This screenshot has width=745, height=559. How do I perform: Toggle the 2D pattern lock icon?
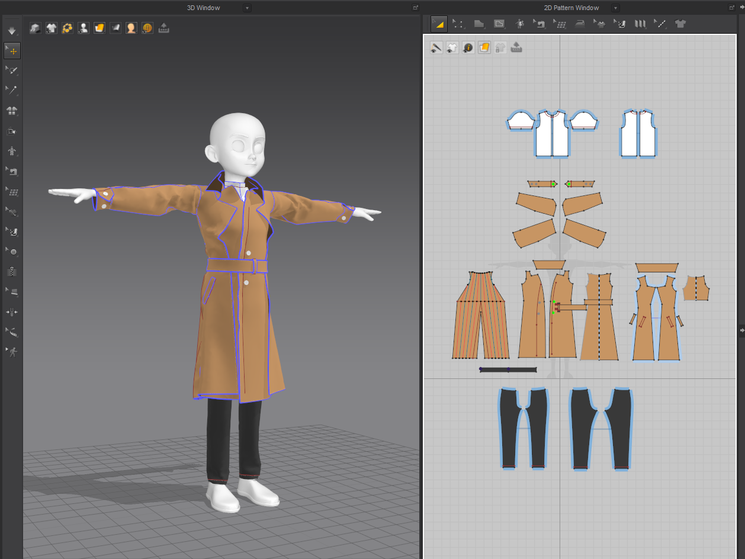(500, 47)
